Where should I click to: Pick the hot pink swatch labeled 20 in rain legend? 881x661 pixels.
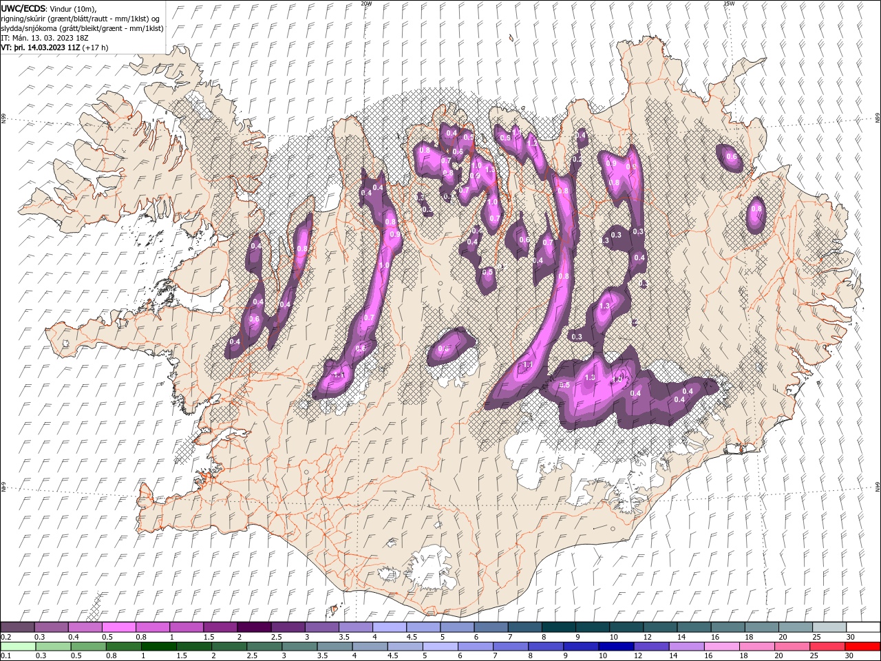tap(792, 647)
